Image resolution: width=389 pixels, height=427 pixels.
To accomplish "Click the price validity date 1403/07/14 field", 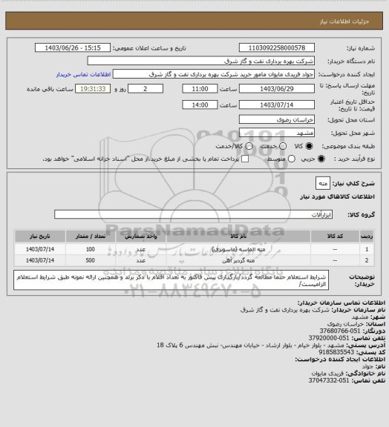I will (x=277, y=105).
